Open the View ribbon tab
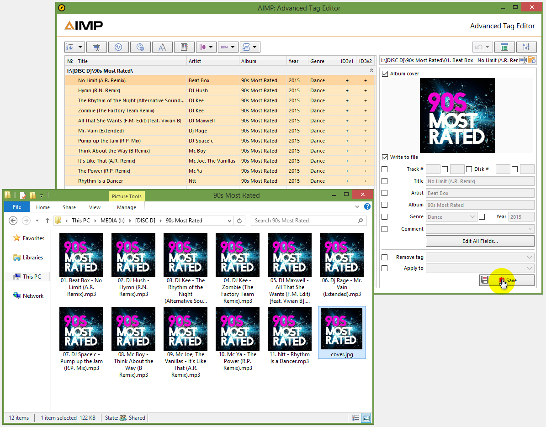 pyautogui.click(x=95, y=207)
